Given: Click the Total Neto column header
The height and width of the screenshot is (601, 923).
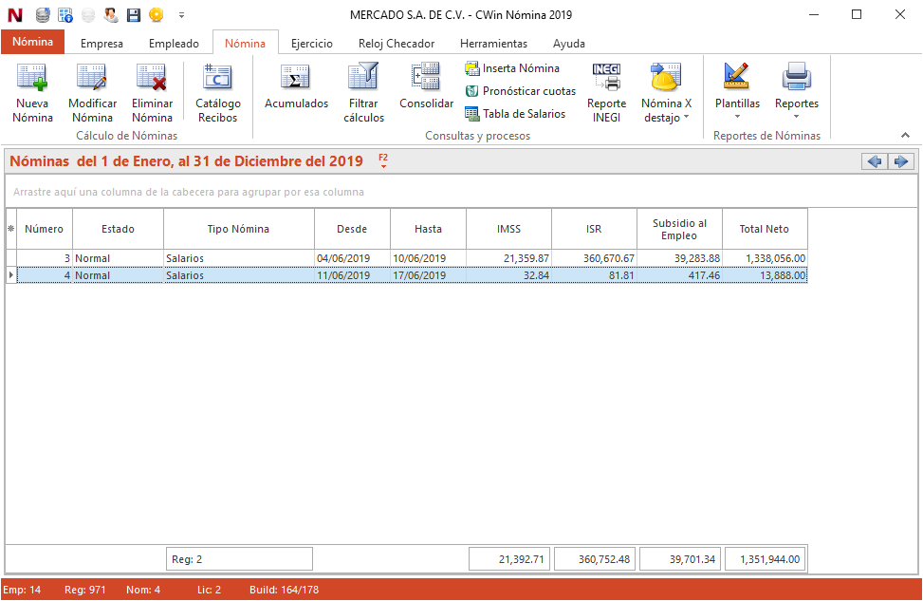Looking at the screenshot, I should pos(765,229).
